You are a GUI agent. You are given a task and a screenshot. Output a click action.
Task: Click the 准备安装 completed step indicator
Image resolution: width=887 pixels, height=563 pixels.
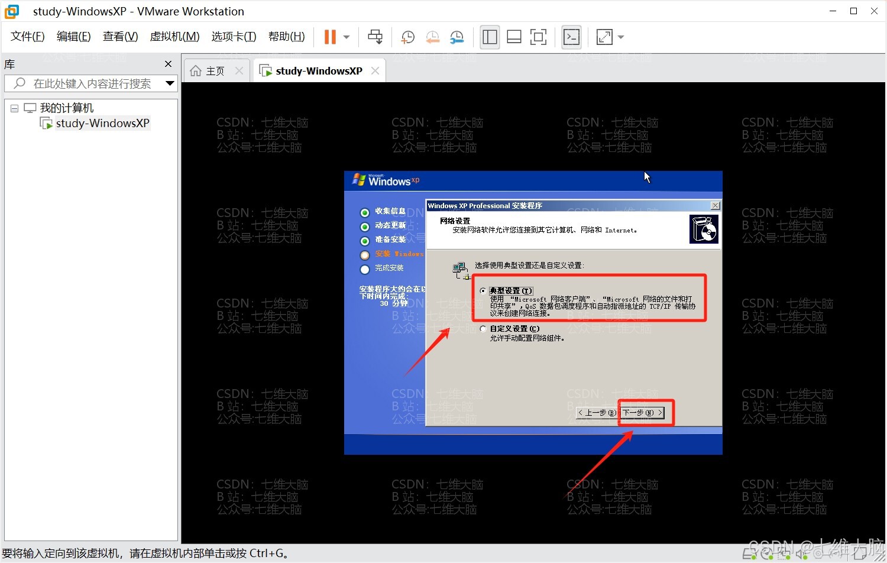[x=365, y=241]
